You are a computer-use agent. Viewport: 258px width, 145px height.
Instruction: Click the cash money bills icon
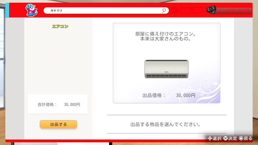(211, 10)
